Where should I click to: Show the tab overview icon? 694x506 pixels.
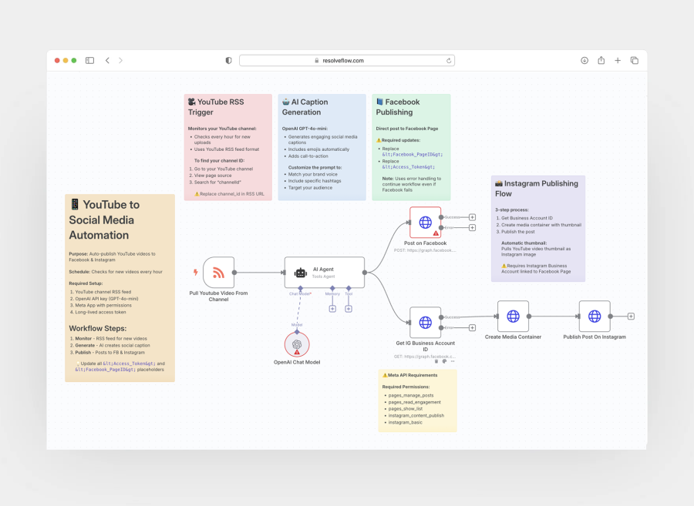coord(635,61)
